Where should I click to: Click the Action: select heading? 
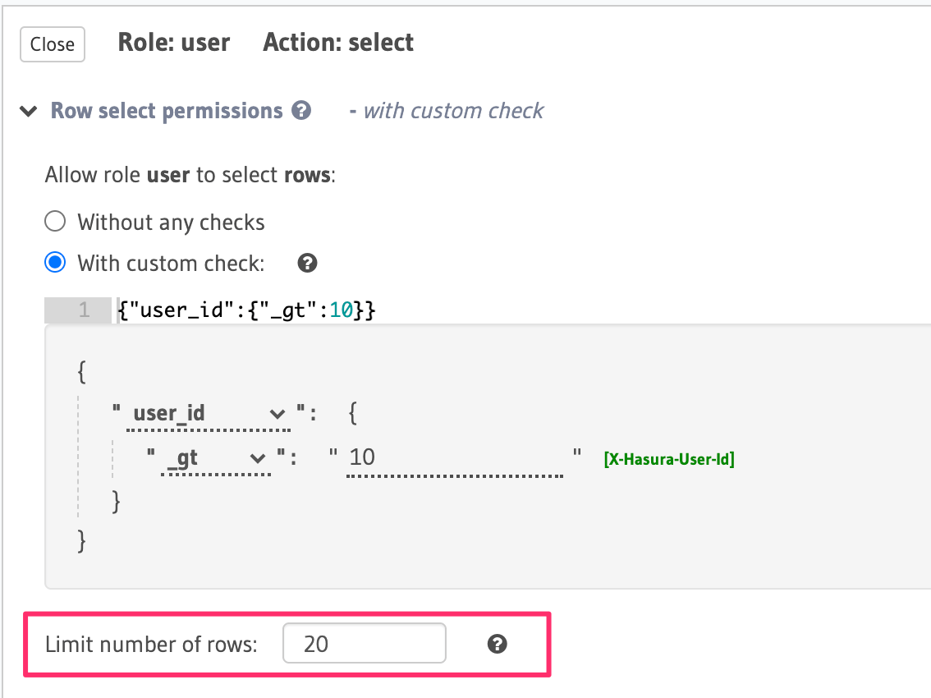(x=338, y=43)
